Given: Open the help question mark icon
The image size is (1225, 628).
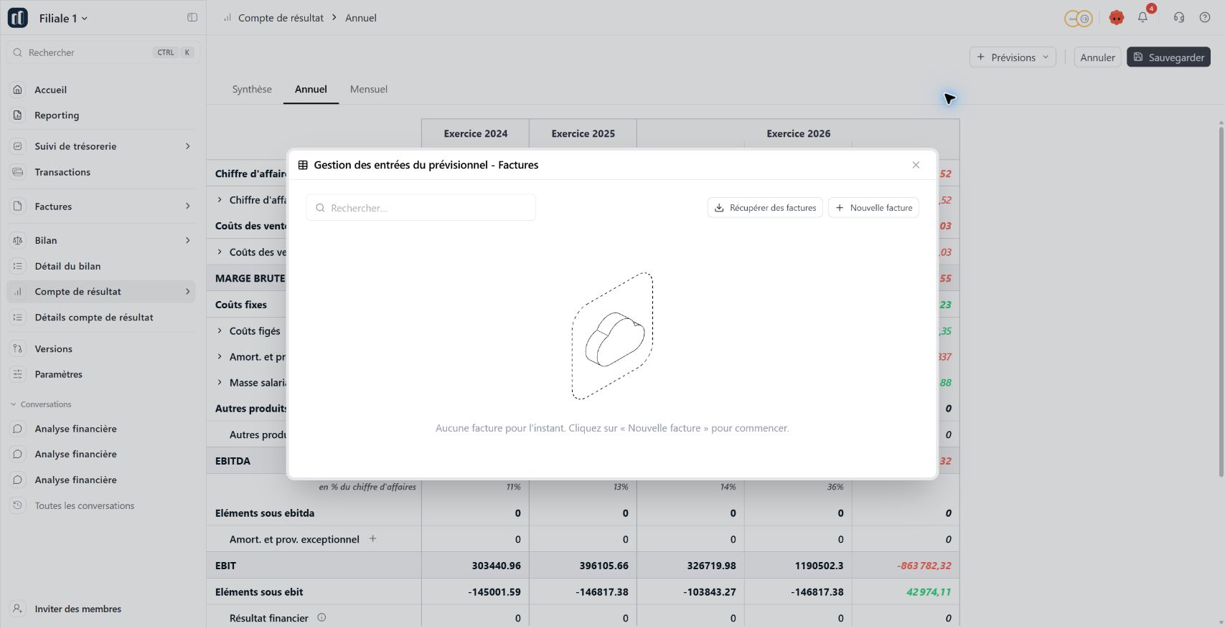Looking at the screenshot, I should pyautogui.click(x=1205, y=17).
